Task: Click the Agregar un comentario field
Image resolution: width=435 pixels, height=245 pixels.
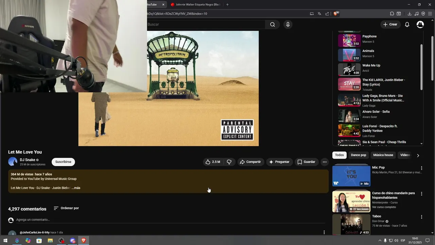Action: coord(170,220)
